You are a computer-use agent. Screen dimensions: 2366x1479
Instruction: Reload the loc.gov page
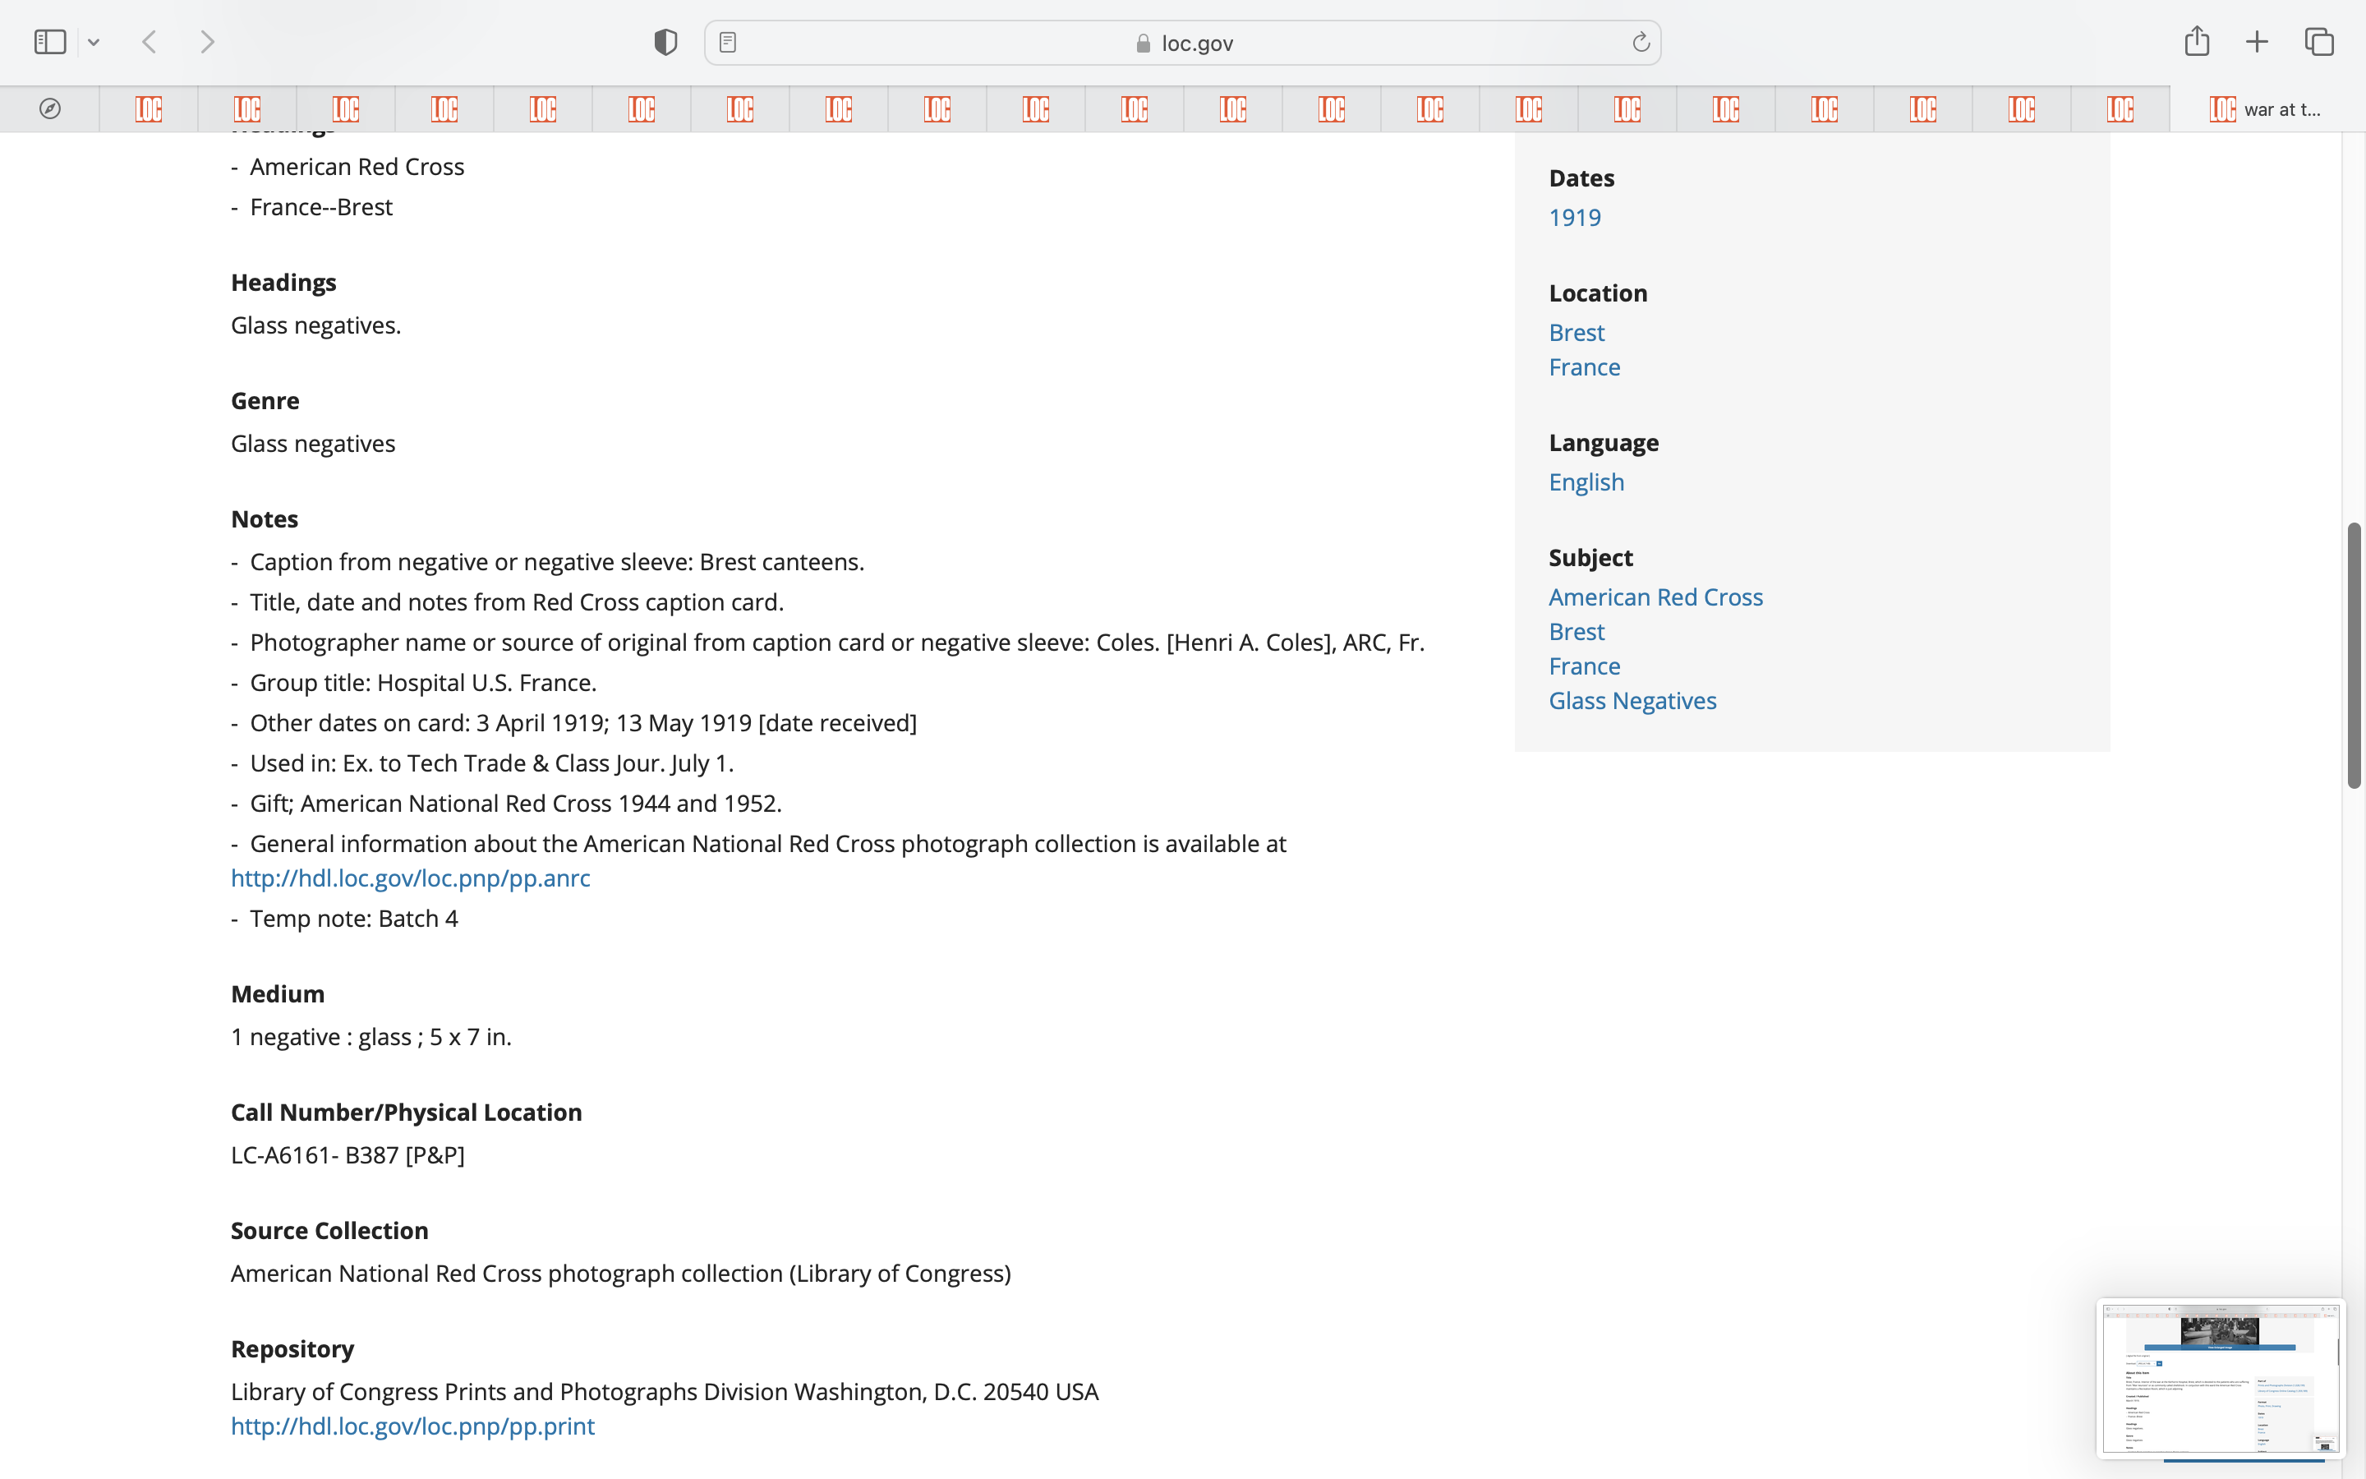pos(1641,42)
